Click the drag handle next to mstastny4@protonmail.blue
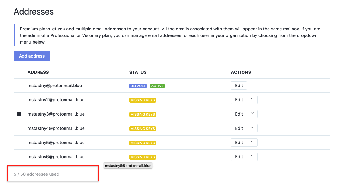 (19, 128)
